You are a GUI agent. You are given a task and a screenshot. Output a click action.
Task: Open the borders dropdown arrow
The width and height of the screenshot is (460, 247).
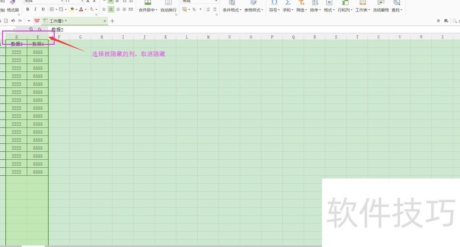tap(56, 10)
